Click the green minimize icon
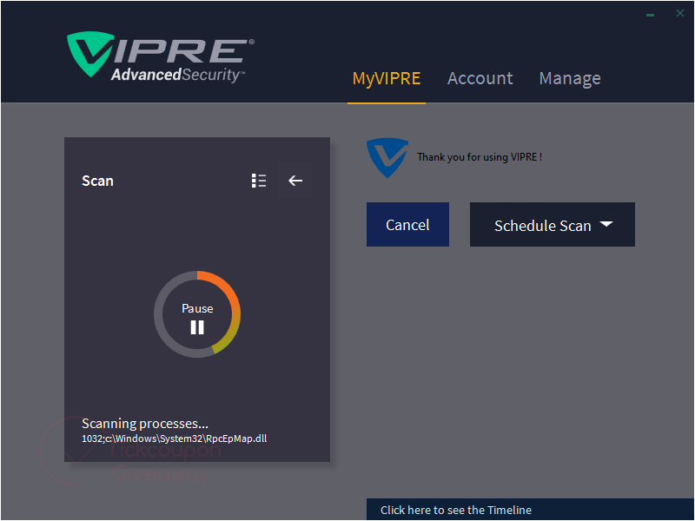Screen dimensions: 695x521 pyautogui.click(x=650, y=14)
